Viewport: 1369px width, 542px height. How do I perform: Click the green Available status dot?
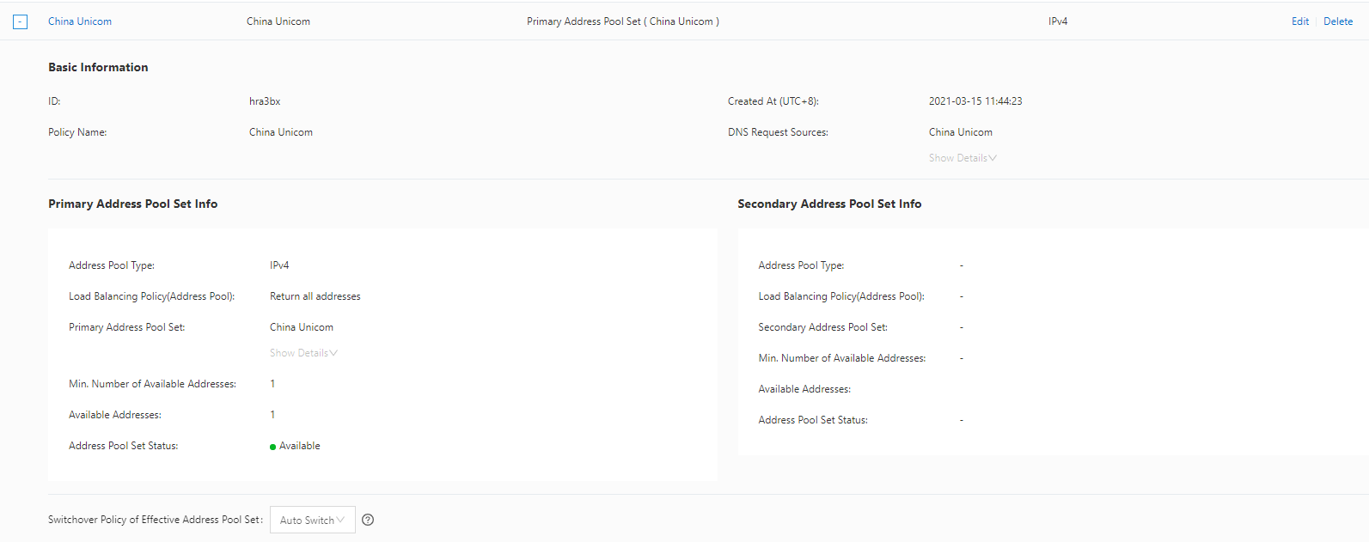coord(272,447)
